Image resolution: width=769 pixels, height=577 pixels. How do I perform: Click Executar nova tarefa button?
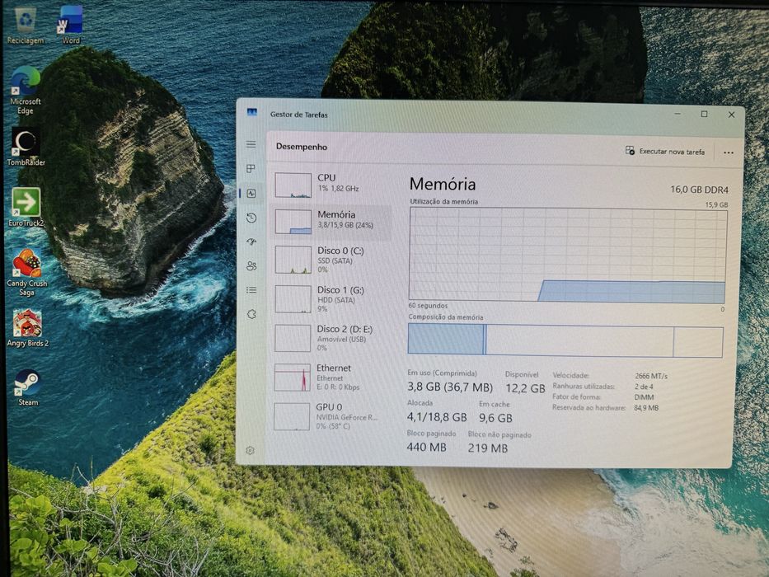[x=665, y=151]
